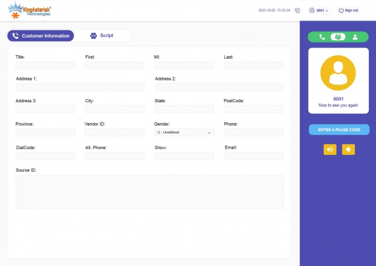Image resolution: width=376 pixels, height=266 pixels.
Task: Click into the Title input field
Action: click(x=45, y=65)
